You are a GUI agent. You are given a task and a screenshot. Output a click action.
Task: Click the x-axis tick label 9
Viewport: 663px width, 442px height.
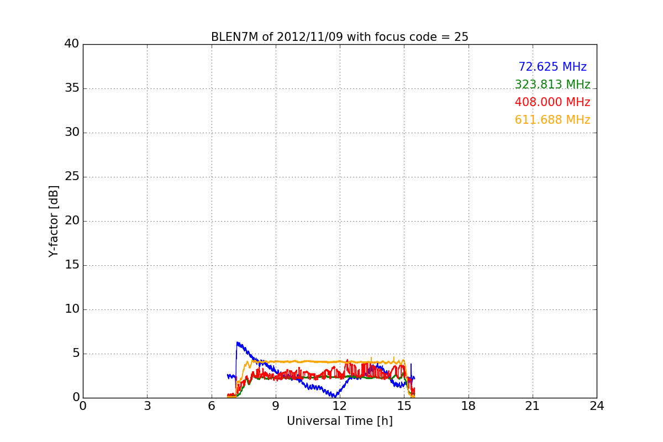276,406
